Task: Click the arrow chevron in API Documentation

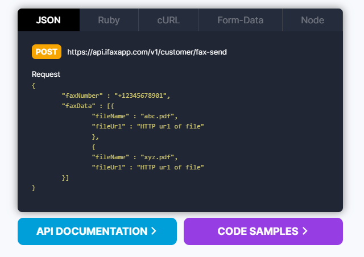Action: tap(153, 231)
